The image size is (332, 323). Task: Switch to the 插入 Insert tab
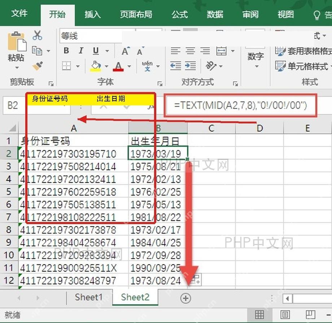92,14
